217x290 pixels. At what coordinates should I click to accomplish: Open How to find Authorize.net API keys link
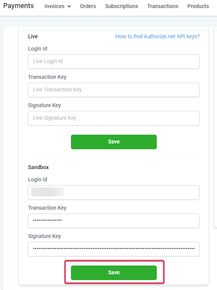[x=158, y=36]
